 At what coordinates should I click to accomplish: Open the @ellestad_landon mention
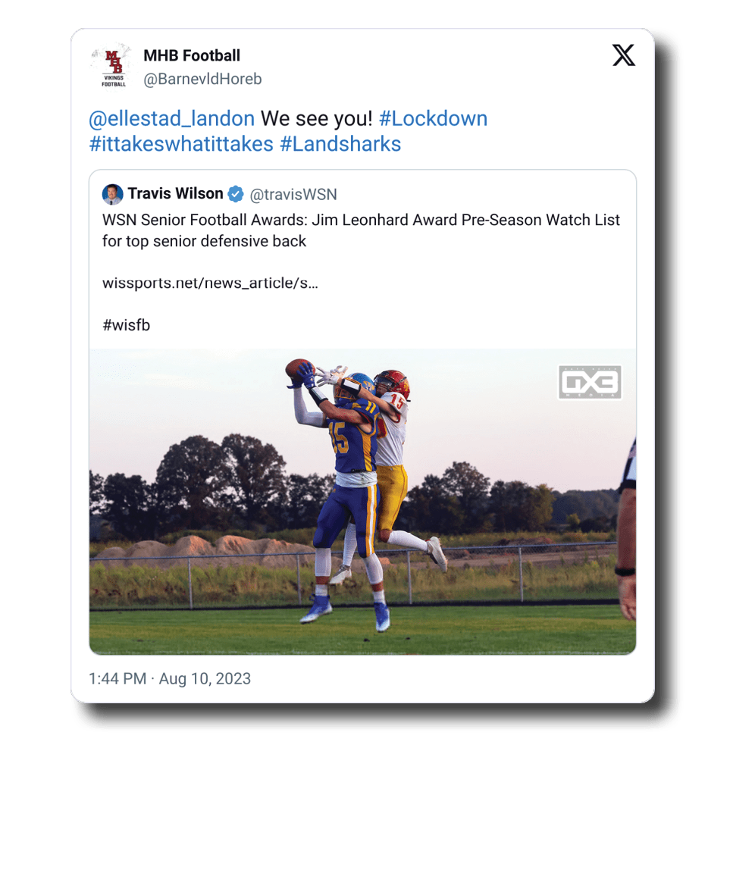[172, 119]
